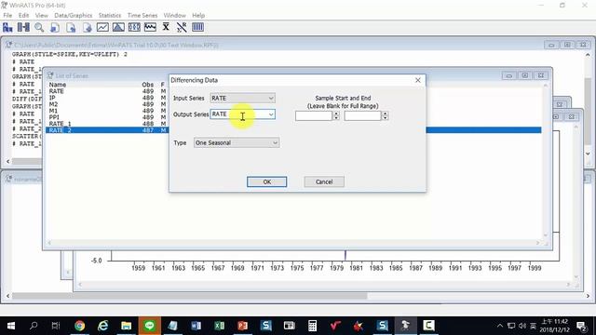
Task: Click the input window scroll-up arrow
Action: pyautogui.click(x=588, y=55)
